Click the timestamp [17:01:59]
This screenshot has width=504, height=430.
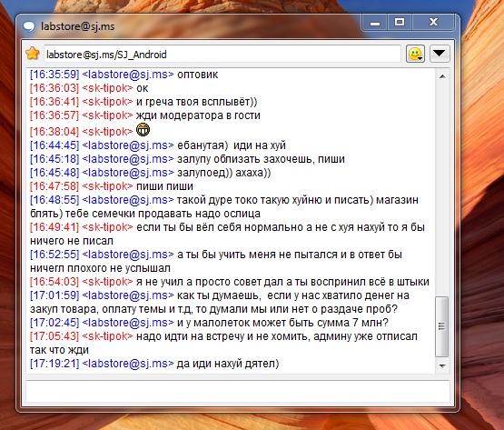pos(54,295)
